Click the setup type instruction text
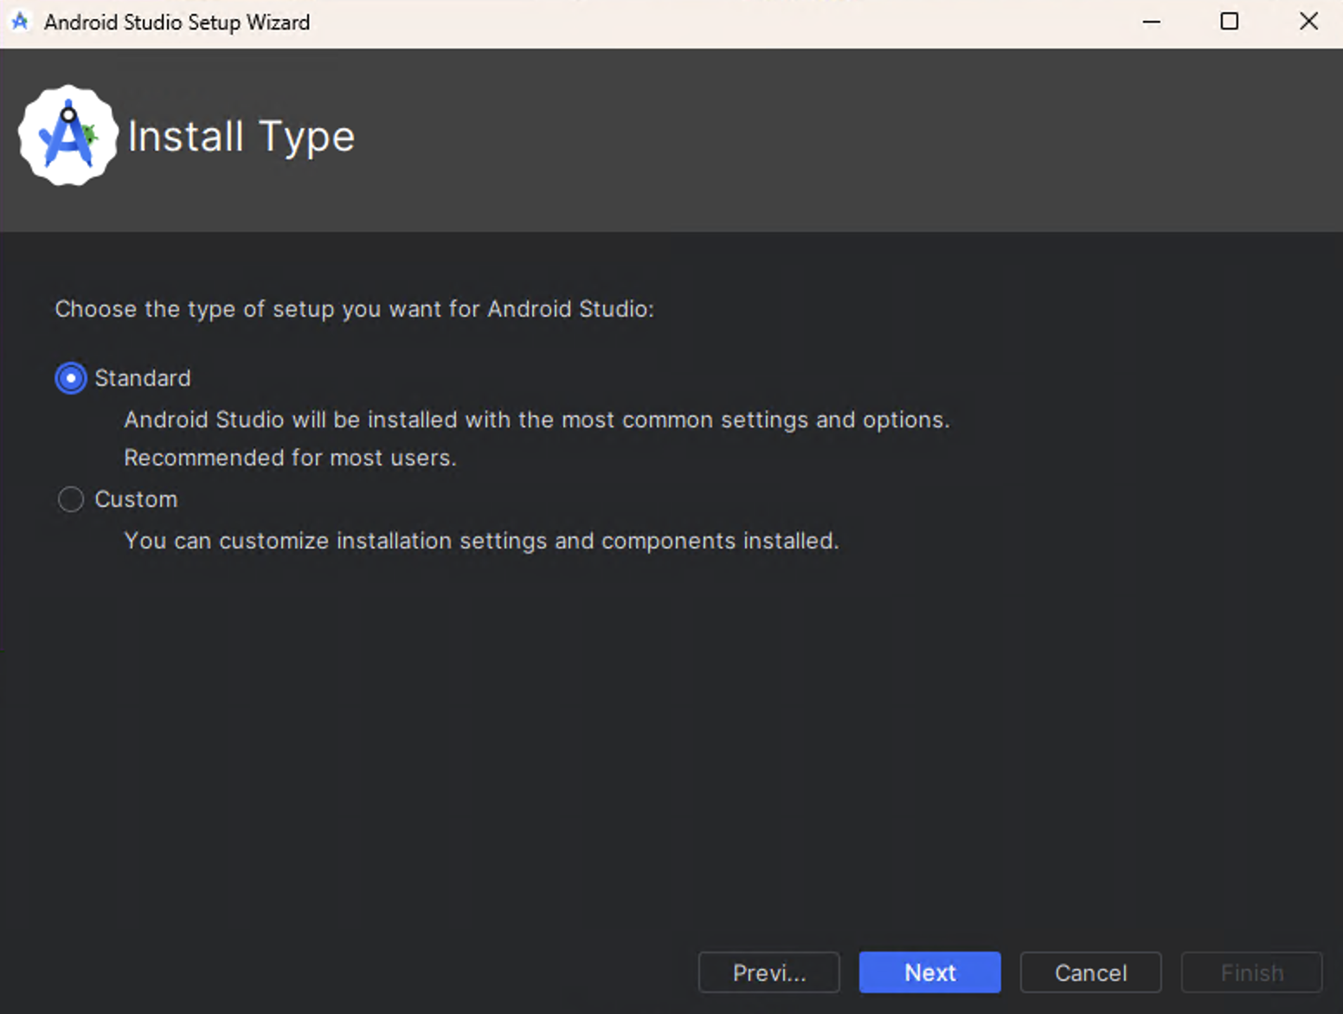The height and width of the screenshot is (1014, 1343). pos(354,309)
